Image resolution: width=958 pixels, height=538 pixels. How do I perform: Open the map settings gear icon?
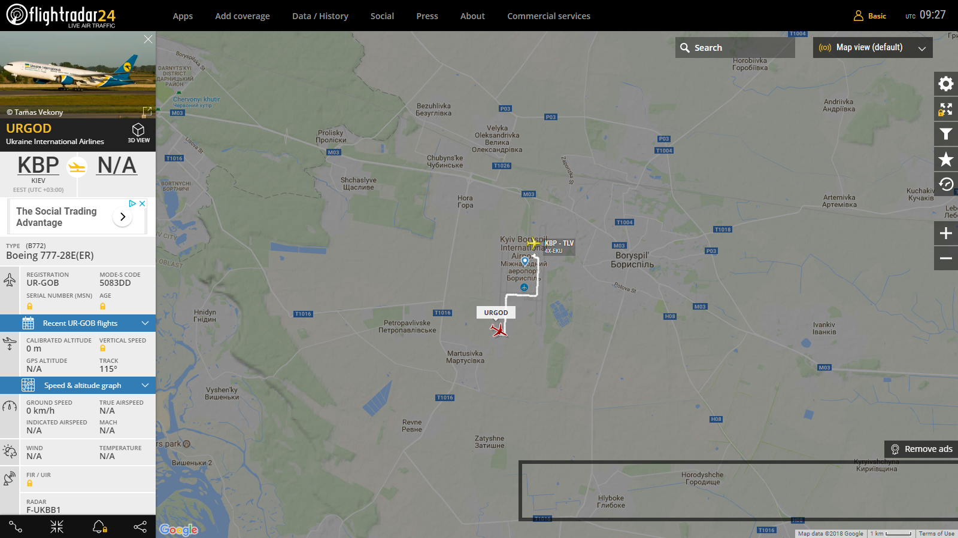pos(946,84)
